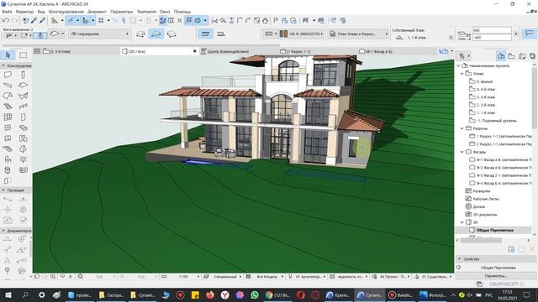Screen dimensions: 538x302
Task: Open the Документ menu
Action: pos(97,12)
